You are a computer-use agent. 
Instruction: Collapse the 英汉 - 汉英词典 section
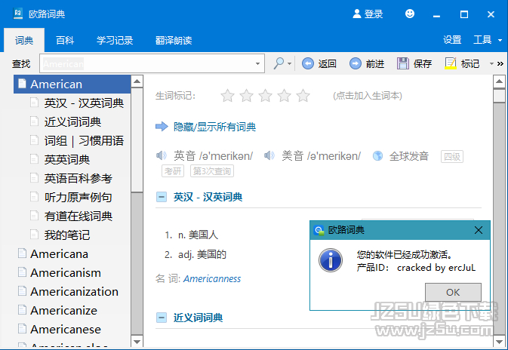coord(162,197)
